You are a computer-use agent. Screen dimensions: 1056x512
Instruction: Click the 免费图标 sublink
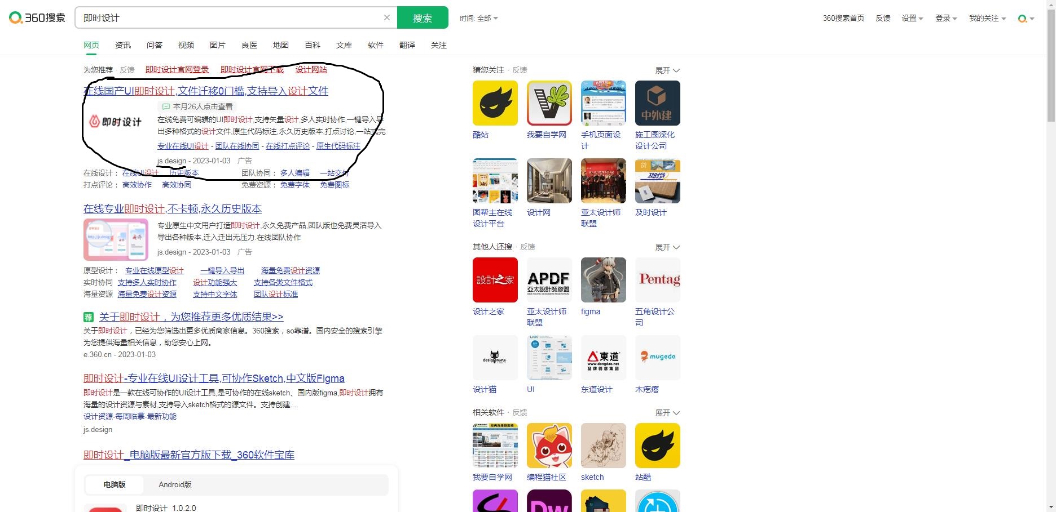pyautogui.click(x=335, y=185)
